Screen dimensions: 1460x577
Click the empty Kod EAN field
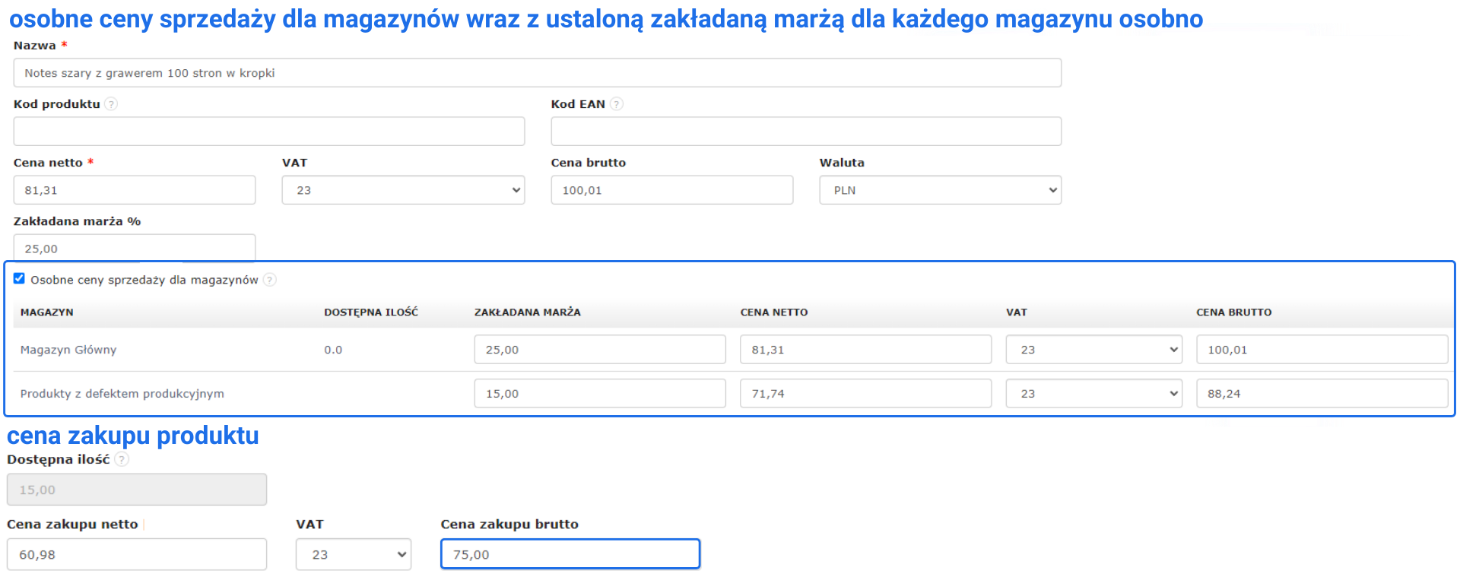pyautogui.click(x=806, y=132)
